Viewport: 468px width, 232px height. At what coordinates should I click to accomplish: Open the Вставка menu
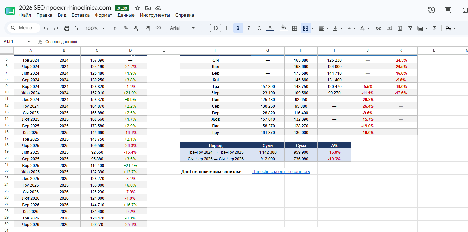(x=81, y=15)
